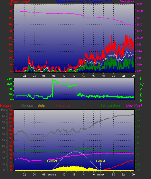The height and width of the screenshot is (179, 151).
Task: Click the 'Dew Point' legend label
Action: [x=134, y=105]
